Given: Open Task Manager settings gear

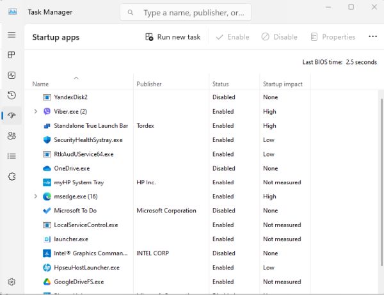Looking at the screenshot, I should coord(12,282).
